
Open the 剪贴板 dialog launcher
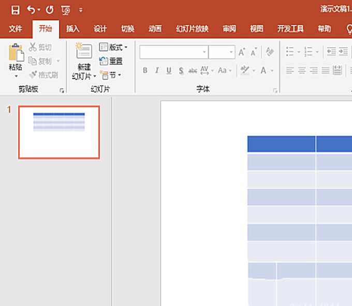(62, 91)
